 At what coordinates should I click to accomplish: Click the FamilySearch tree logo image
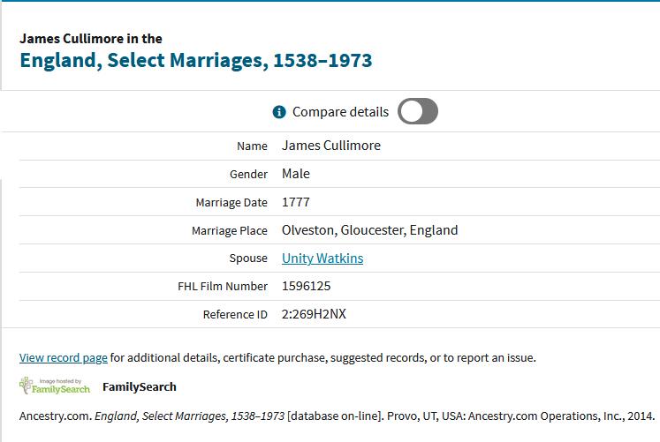tap(54, 386)
